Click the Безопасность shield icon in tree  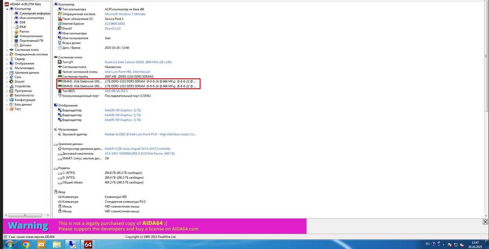point(12,95)
